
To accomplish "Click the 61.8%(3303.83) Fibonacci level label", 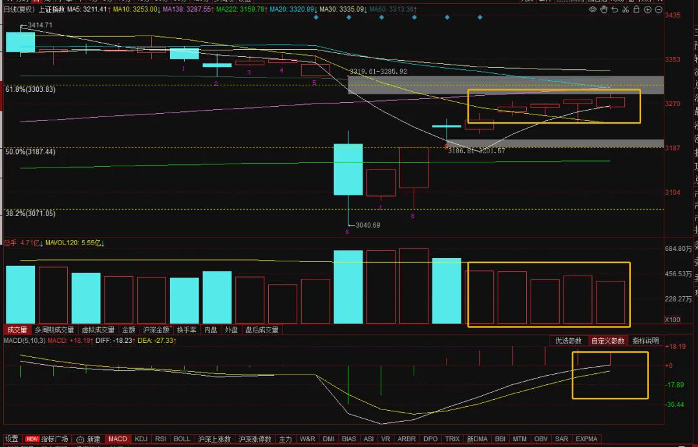I will tap(30, 89).
